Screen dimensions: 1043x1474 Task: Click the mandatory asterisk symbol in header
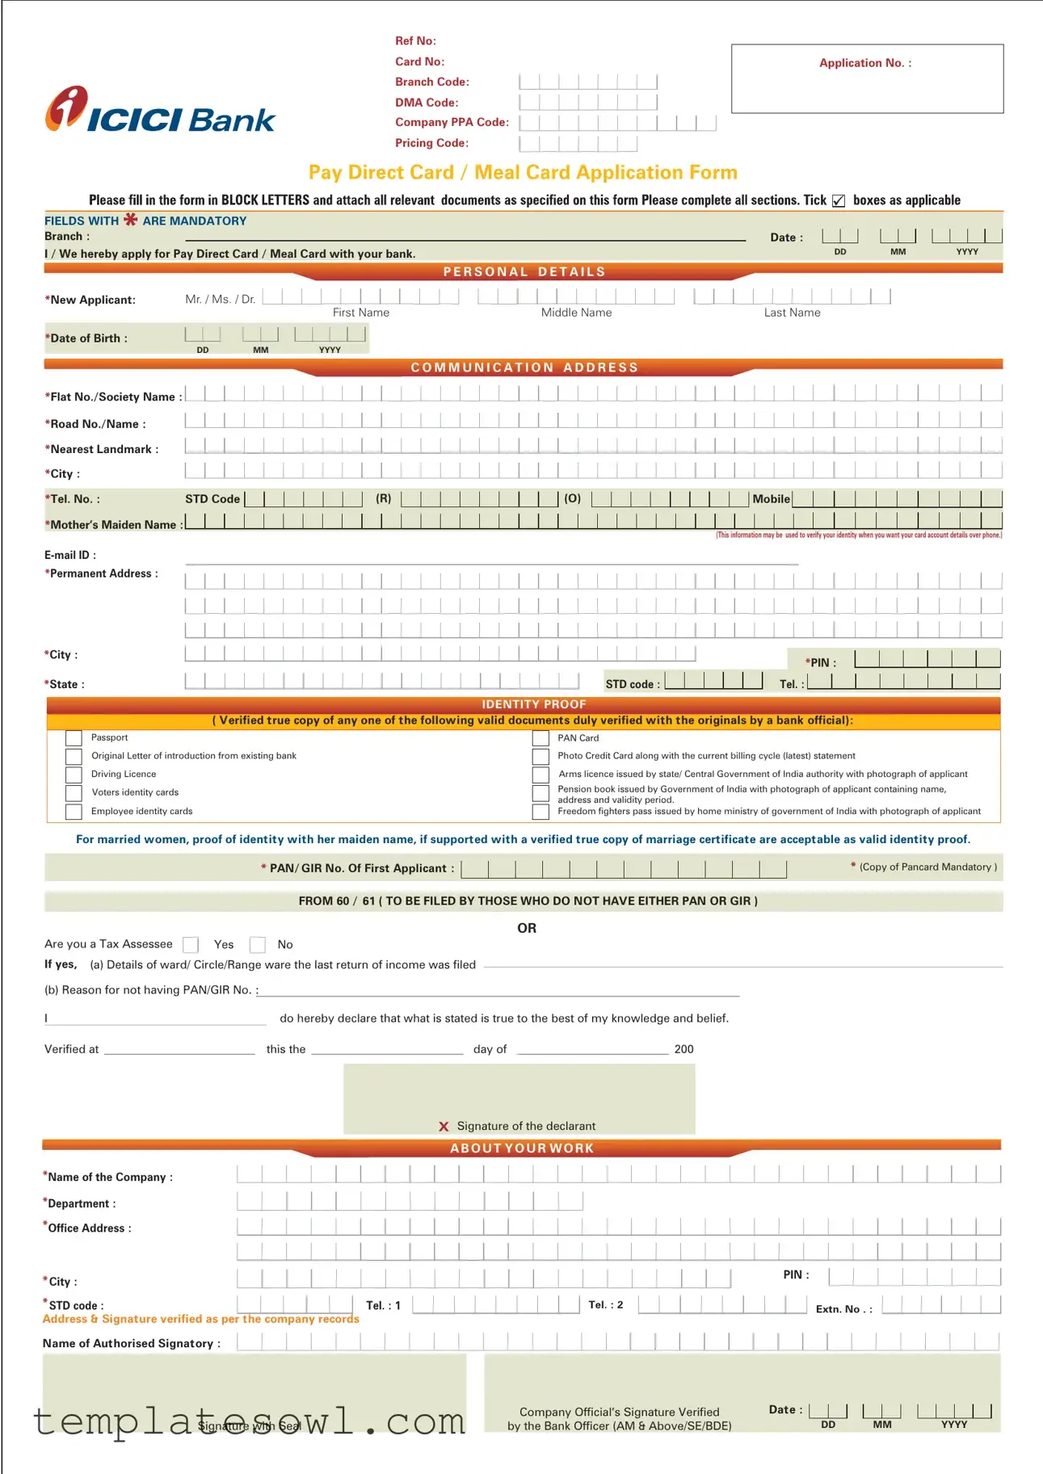pos(130,220)
